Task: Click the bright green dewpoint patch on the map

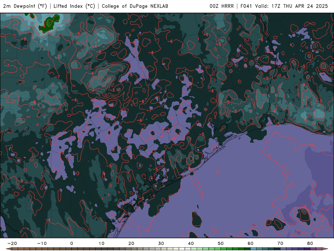Action: click(49, 23)
